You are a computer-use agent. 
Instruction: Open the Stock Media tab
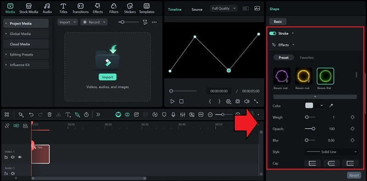coord(28,8)
